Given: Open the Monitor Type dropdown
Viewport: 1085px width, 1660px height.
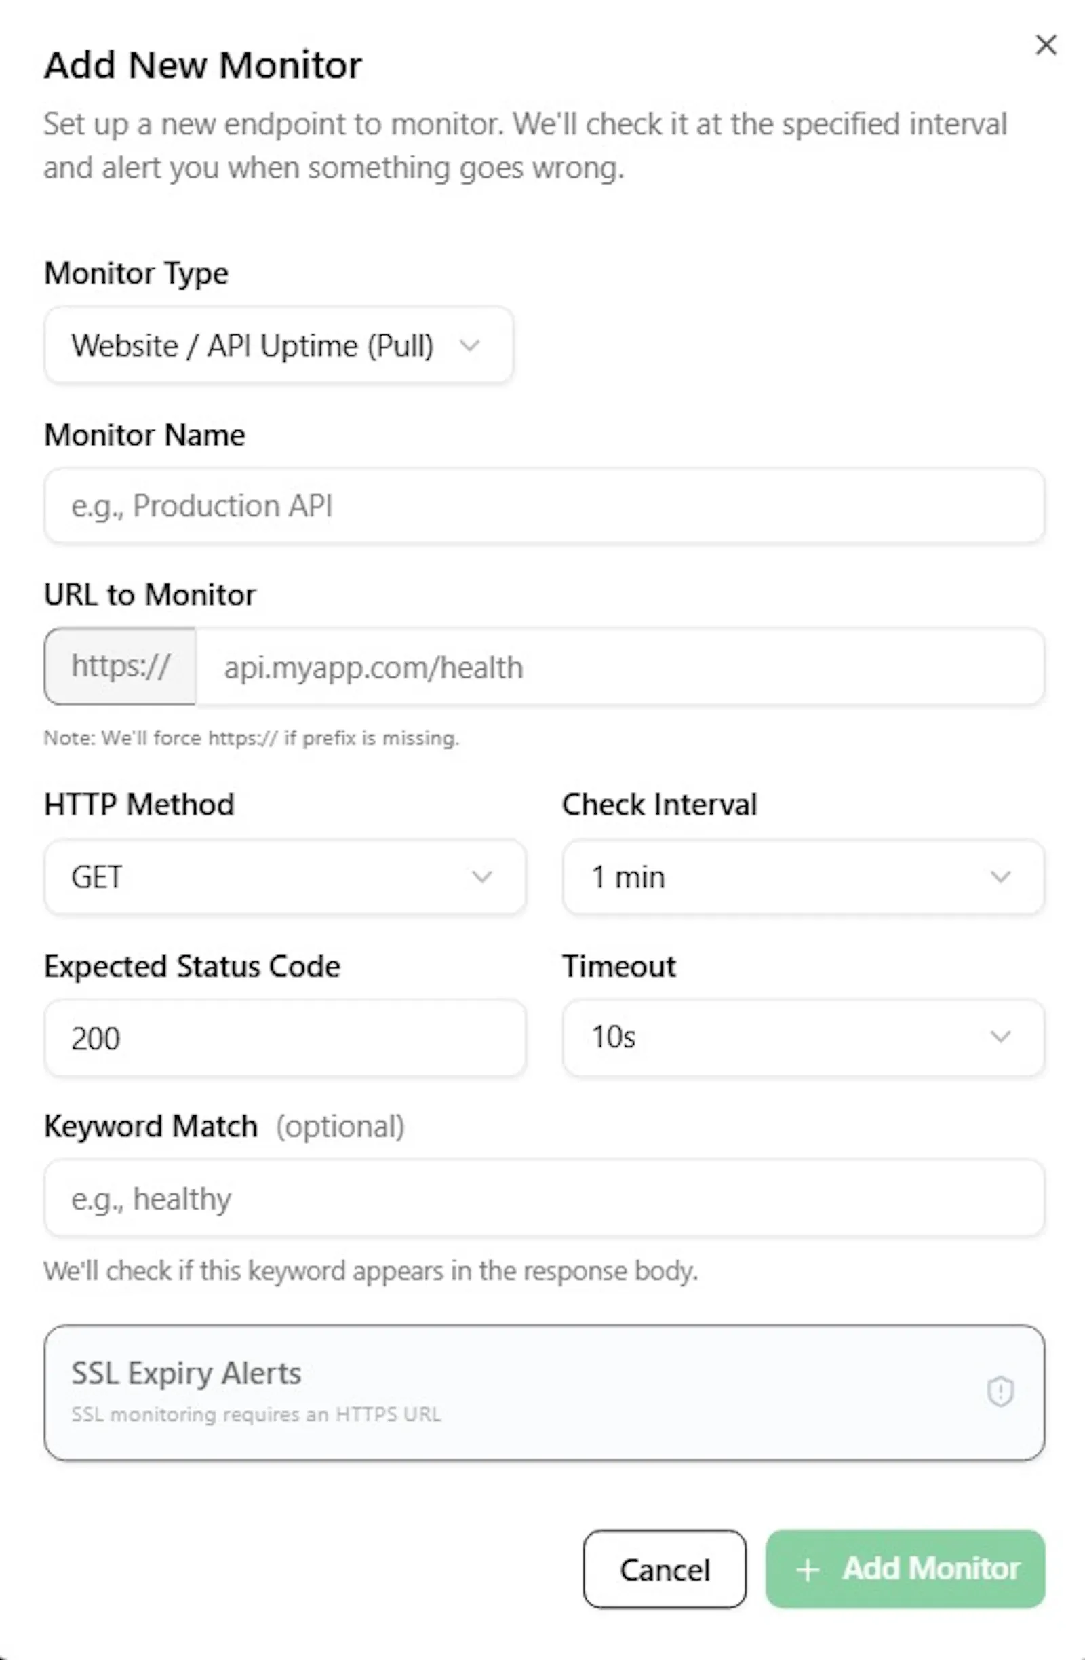Looking at the screenshot, I should [278, 345].
